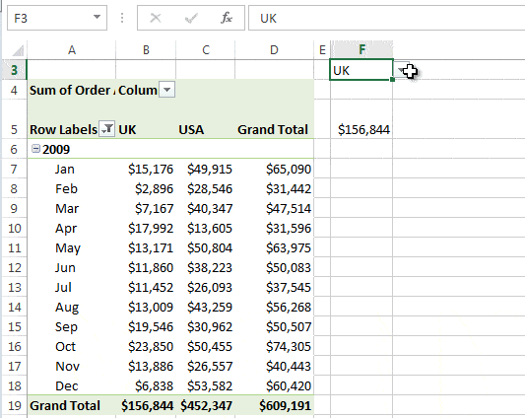Open the Name Box dropdown arrow
Viewport: 525px width, 418px height.
[97, 17]
